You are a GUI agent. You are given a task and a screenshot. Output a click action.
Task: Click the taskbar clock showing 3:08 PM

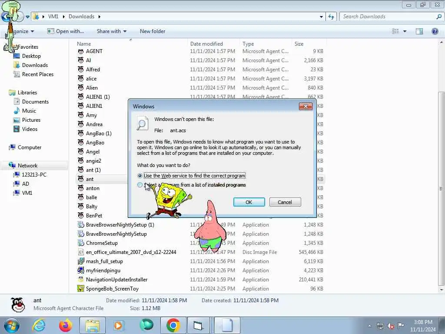423,325
